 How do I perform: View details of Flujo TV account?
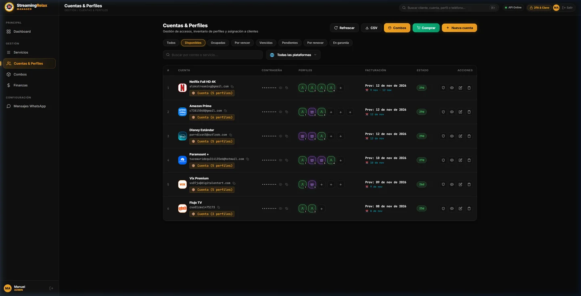click(452, 209)
